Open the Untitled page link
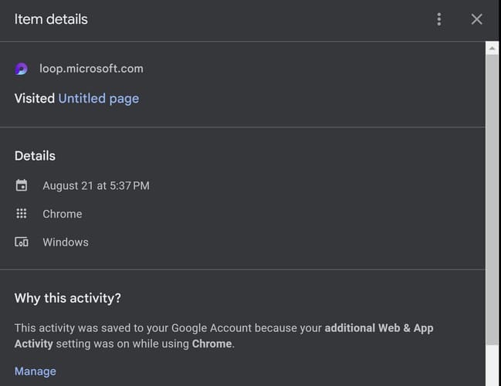Screen dimensions: 501x386 98,98
